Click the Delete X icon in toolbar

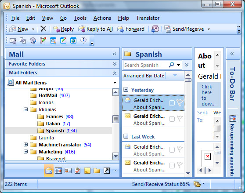(43, 29)
